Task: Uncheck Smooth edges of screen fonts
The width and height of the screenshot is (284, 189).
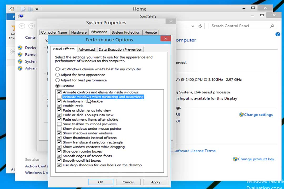Action: 59,156
